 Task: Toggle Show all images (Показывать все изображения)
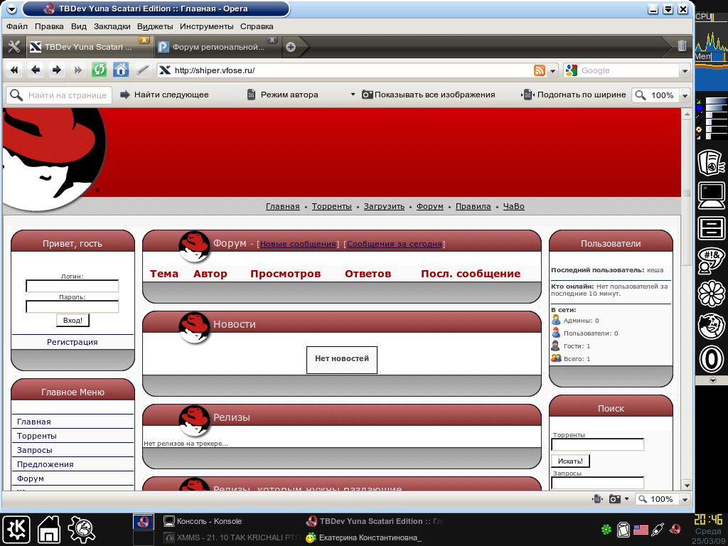pyautogui.click(x=428, y=95)
